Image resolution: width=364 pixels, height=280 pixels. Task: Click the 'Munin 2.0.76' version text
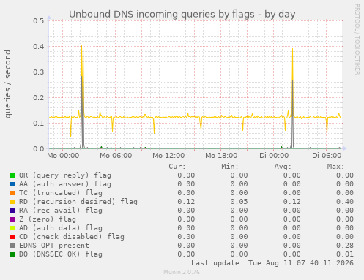(x=182, y=272)
